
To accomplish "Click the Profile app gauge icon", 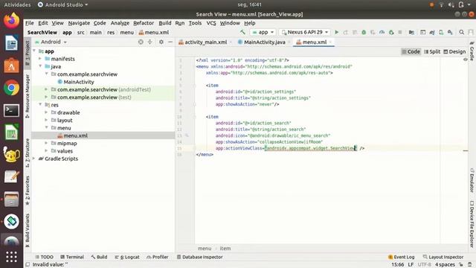I will point(382,32).
